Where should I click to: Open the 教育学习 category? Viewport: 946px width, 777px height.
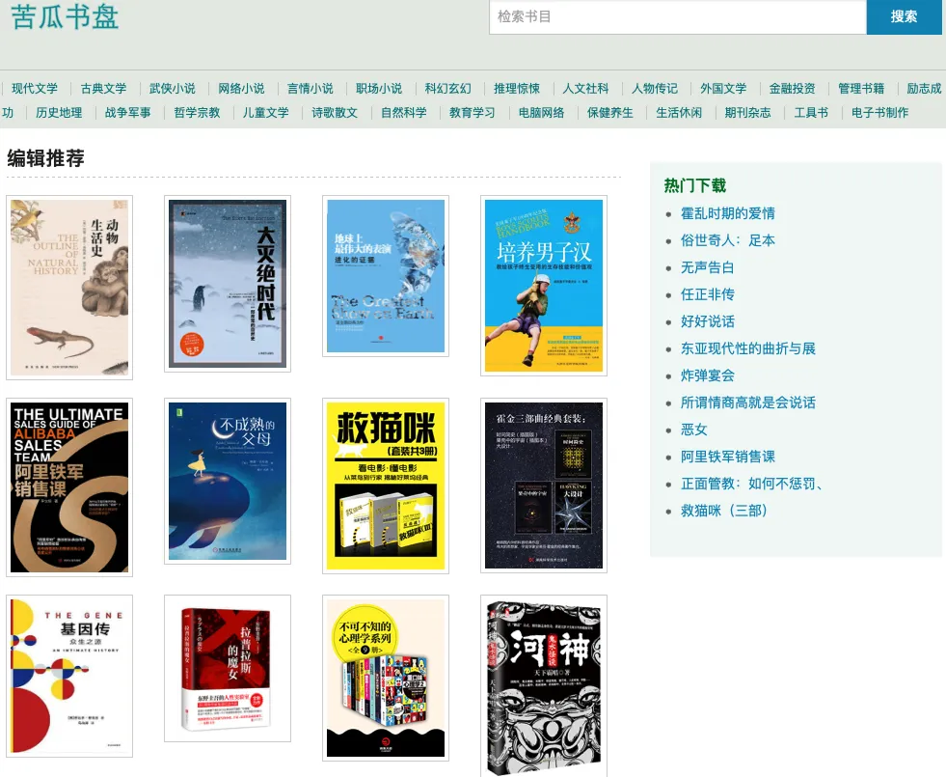coord(473,113)
